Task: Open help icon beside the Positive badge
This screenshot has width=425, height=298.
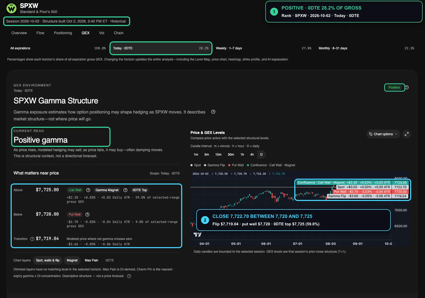Action: click(407, 87)
